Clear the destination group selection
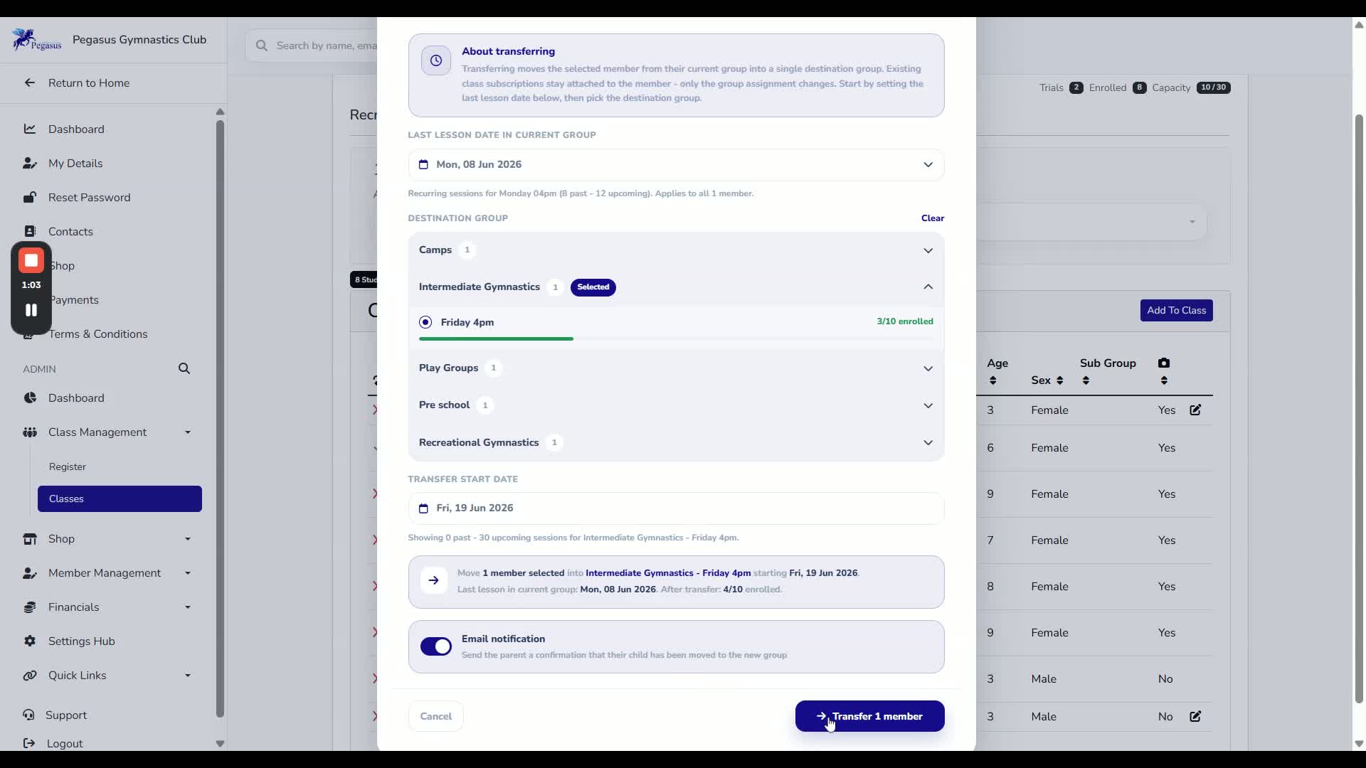 point(932,218)
